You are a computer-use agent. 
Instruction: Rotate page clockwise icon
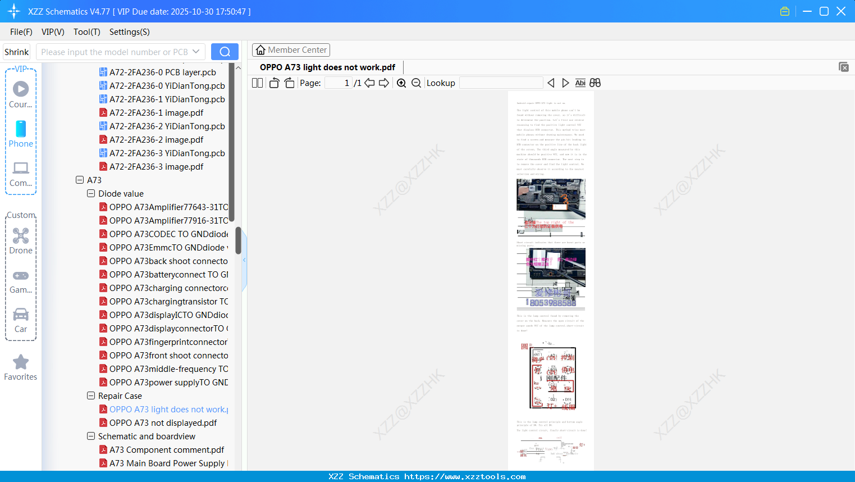[x=289, y=83]
